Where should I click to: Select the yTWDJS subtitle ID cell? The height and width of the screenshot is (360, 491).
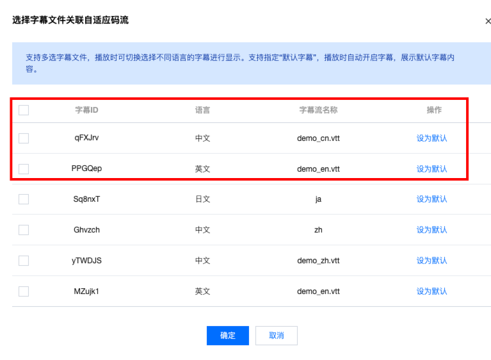[86, 260]
